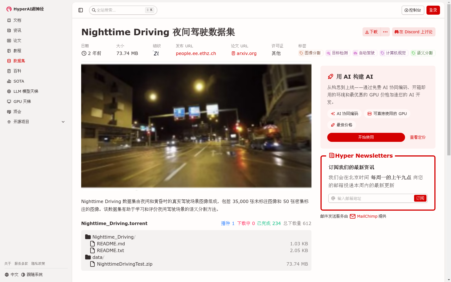Go to SOTA page

36,81
